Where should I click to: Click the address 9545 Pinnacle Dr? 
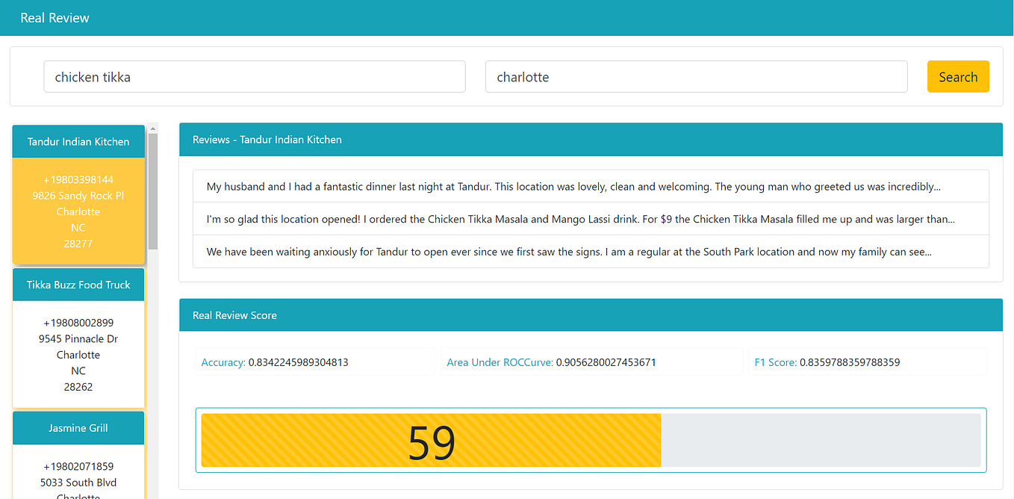pyautogui.click(x=78, y=338)
